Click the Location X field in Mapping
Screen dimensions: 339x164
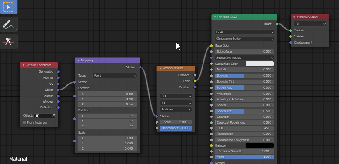point(107,94)
